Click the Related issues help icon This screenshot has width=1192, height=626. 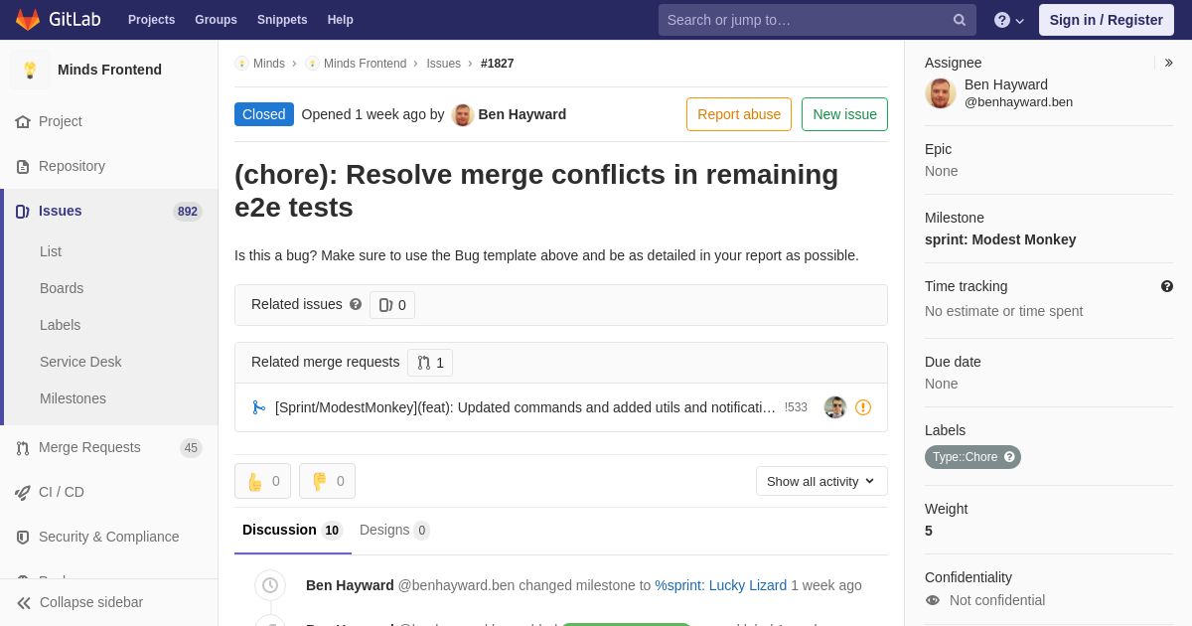[356, 304]
